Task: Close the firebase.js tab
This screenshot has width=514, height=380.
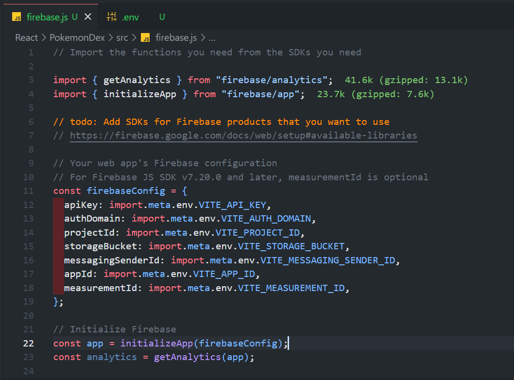Action: click(88, 17)
